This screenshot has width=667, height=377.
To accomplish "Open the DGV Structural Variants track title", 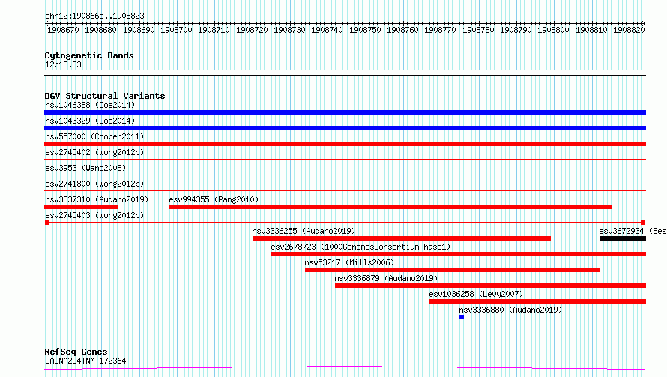I will tap(105, 96).
